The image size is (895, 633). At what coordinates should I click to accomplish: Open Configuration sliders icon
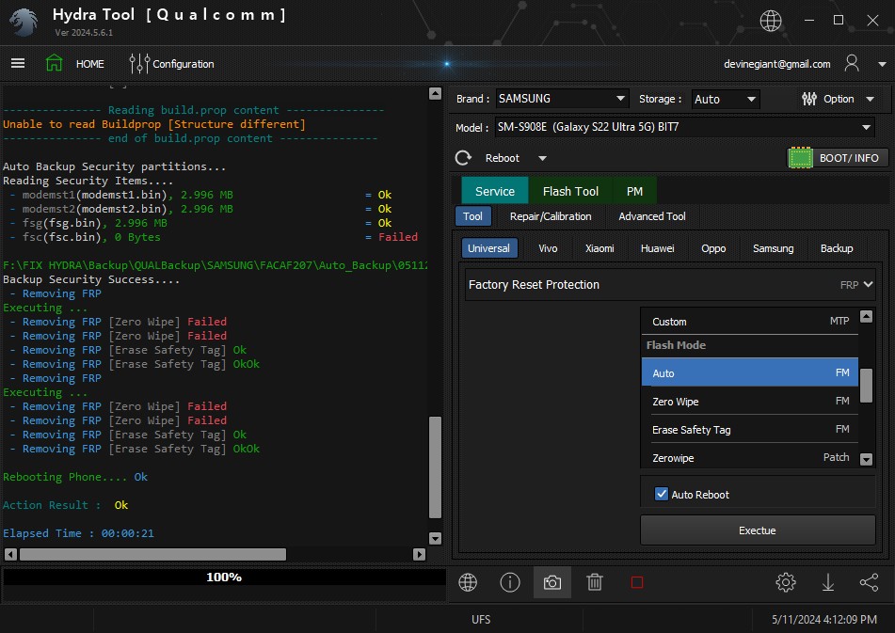tap(138, 63)
